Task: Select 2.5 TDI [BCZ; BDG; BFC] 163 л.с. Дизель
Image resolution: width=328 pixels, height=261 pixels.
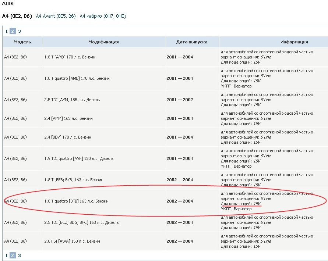Action: tap(81, 222)
